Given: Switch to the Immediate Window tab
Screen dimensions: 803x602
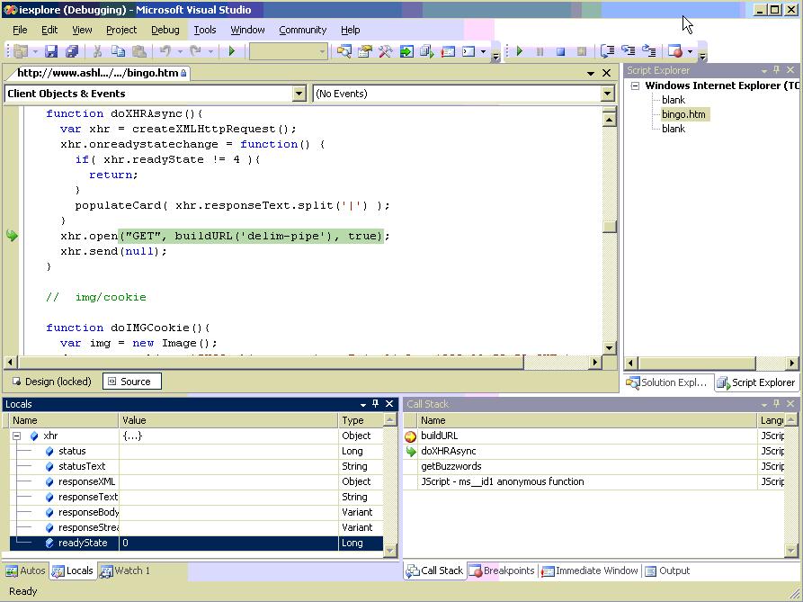Looking at the screenshot, I should point(590,571).
